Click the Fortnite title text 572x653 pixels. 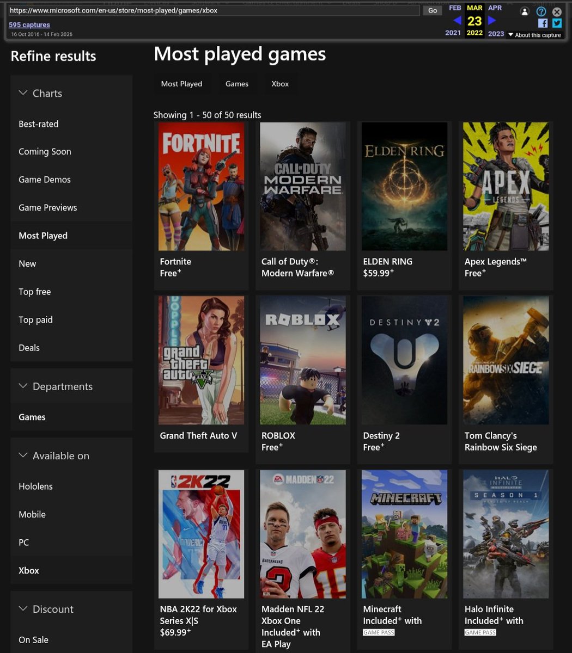(x=175, y=262)
